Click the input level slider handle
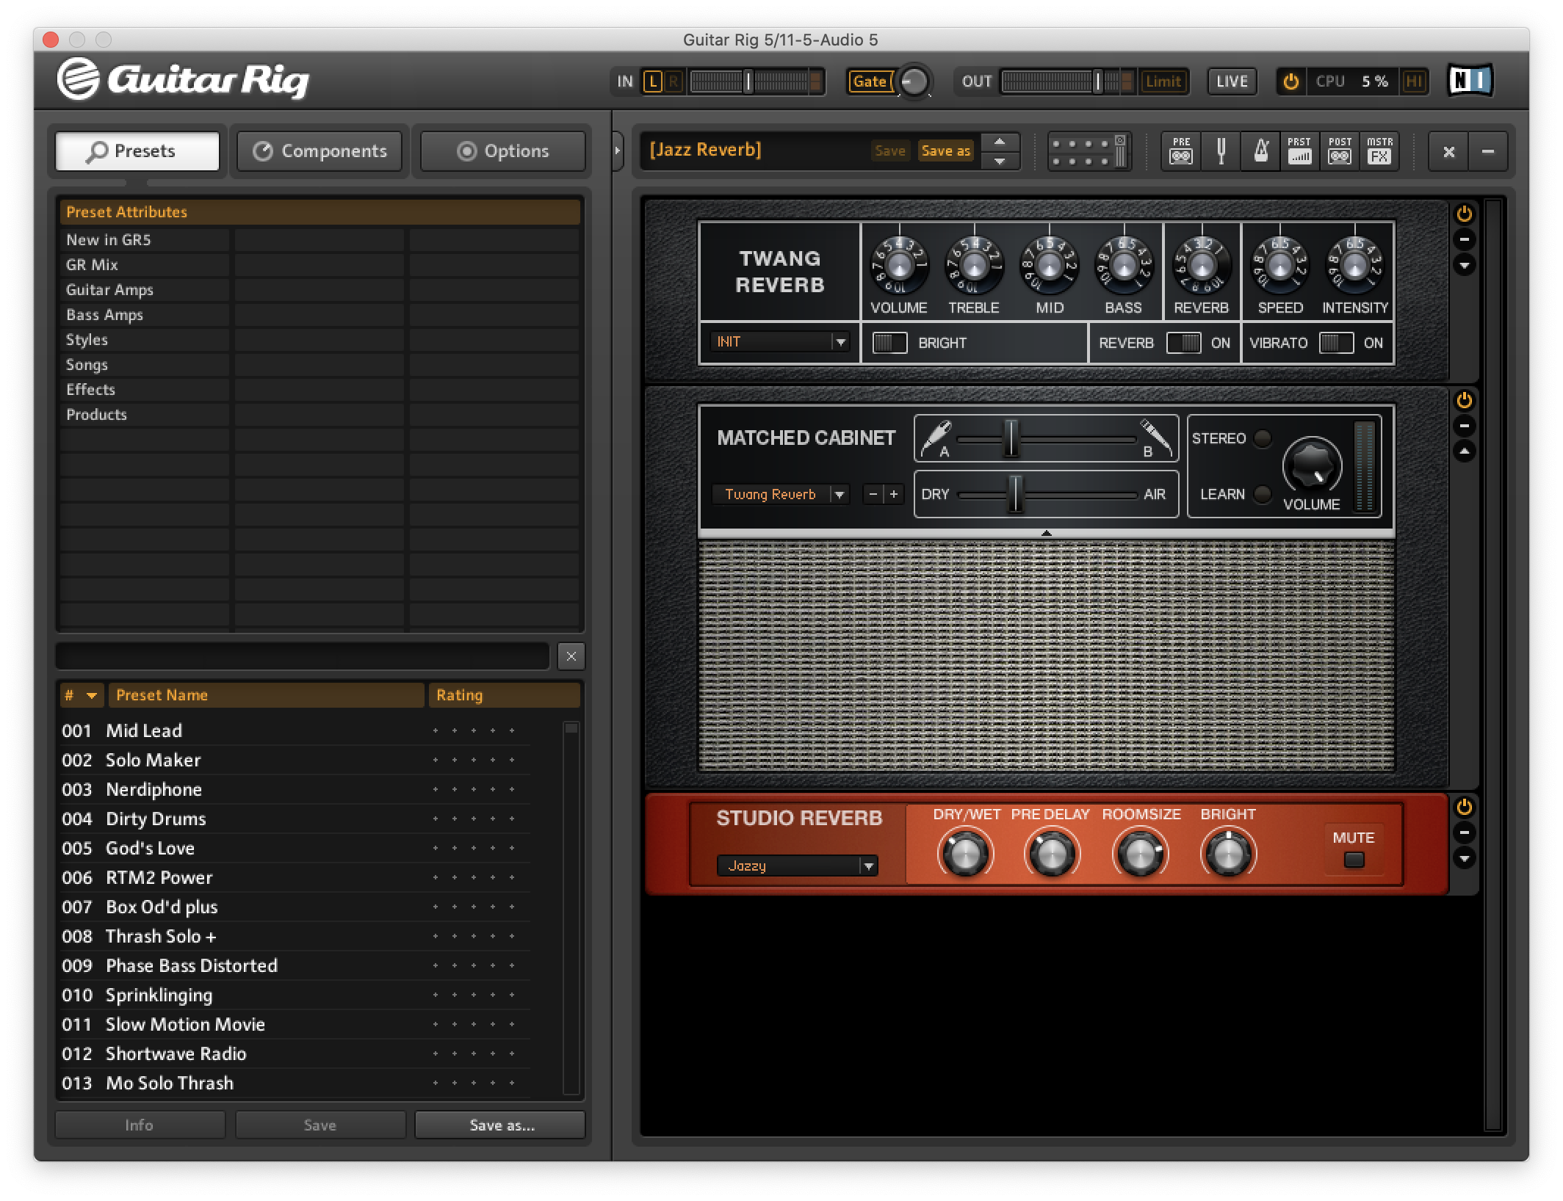Screen dimensions: 1563x1201 tap(748, 81)
